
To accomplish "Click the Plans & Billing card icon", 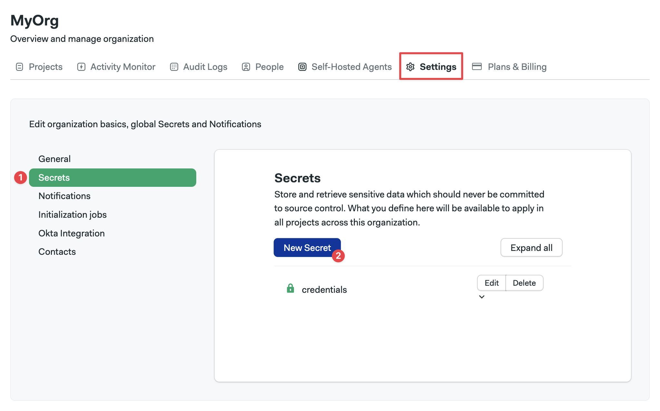I will pos(477,66).
